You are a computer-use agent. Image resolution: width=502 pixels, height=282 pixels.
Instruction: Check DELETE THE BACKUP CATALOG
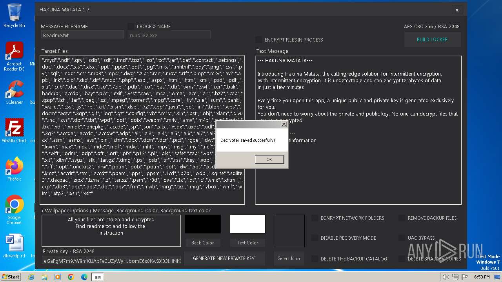coord(315,258)
